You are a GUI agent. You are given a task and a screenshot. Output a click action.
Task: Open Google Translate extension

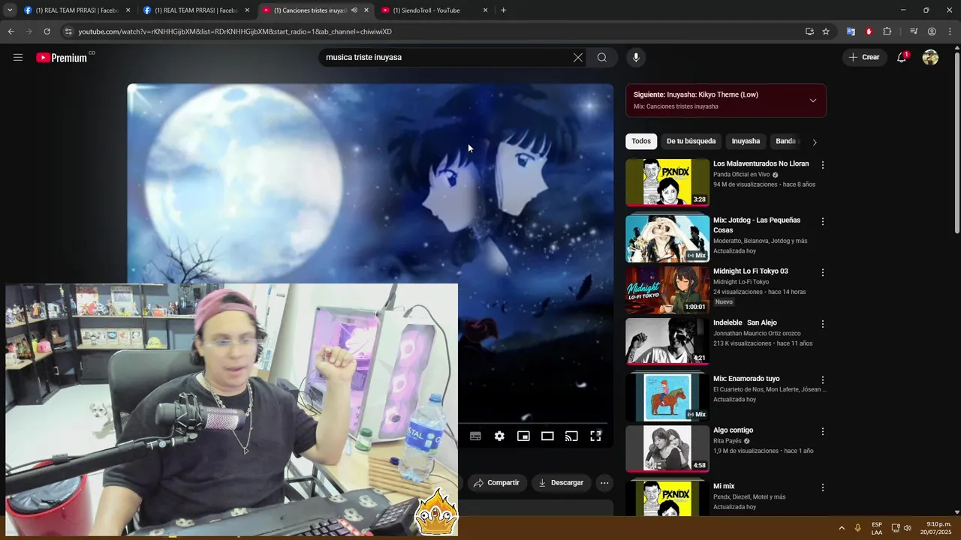pos(851,31)
